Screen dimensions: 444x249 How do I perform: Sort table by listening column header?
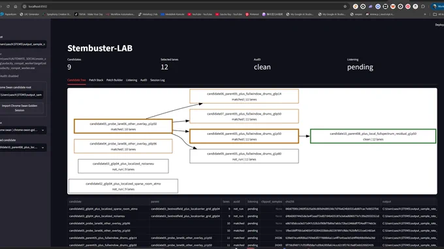click(x=253, y=201)
